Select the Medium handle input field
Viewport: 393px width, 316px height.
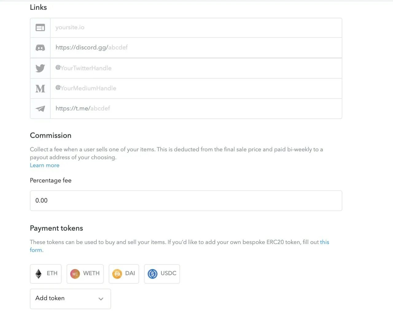pos(196,88)
